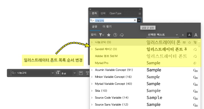The width and height of the screenshot is (204, 109).
Task: Show recently added fonts clock filter
Action: 115,35
